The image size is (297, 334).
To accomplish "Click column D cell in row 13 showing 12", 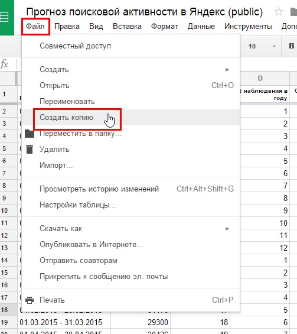I will pos(265,248).
